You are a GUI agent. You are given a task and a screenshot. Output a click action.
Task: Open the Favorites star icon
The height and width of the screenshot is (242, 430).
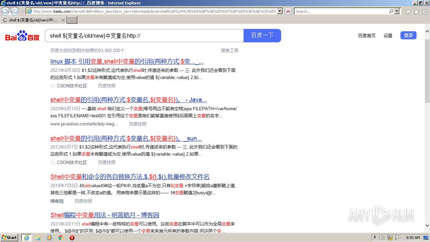pos(416,12)
